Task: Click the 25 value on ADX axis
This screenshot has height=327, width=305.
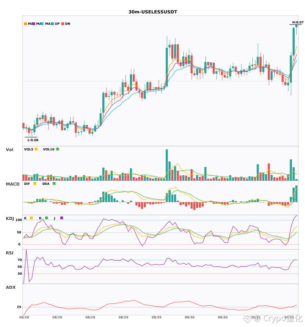Action: click(x=19, y=307)
